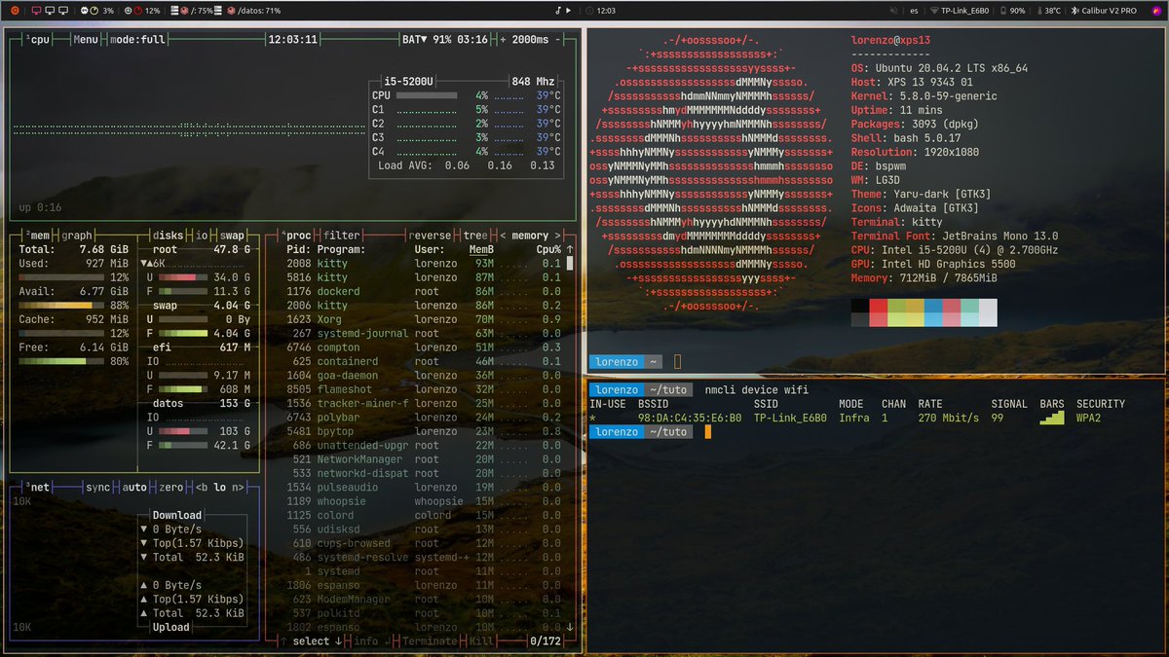
Task: Click the proc list scroll up arrow
Action: (570, 249)
